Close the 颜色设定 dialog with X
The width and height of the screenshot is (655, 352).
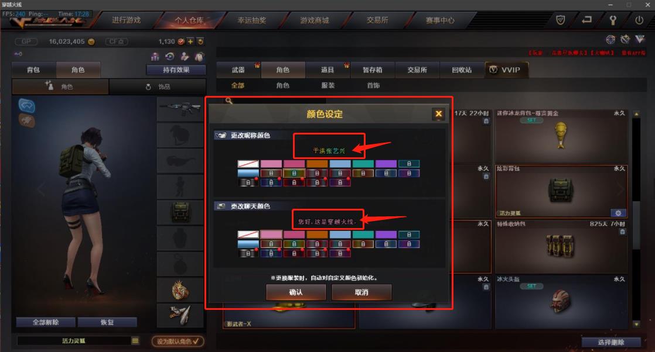(438, 114)
